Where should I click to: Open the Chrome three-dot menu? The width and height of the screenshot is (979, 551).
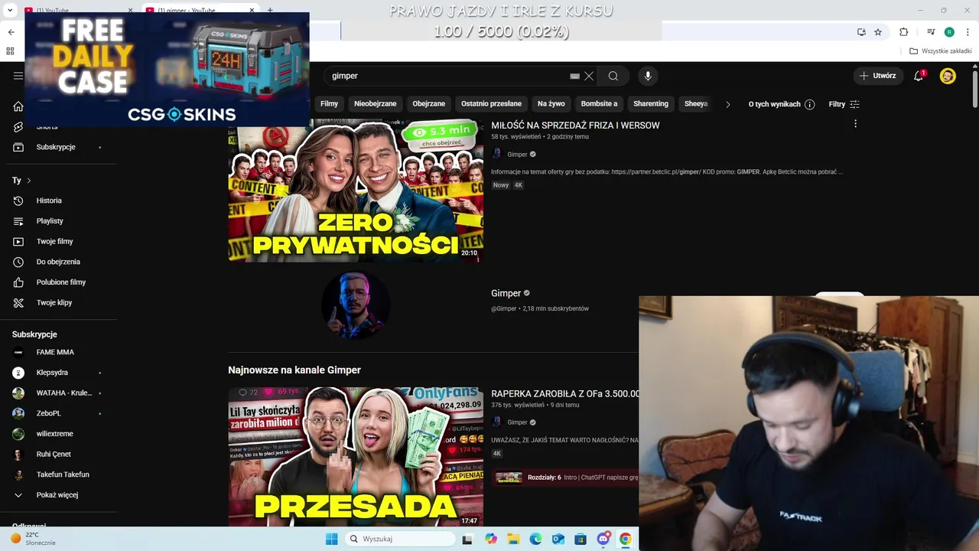[967, 32]
